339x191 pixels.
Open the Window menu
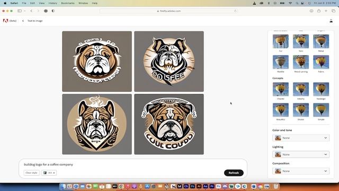coord(83,3)
